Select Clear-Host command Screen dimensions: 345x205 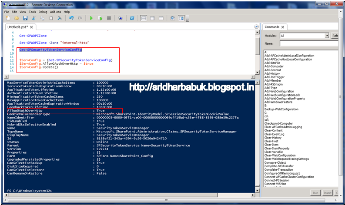point(271,141)
